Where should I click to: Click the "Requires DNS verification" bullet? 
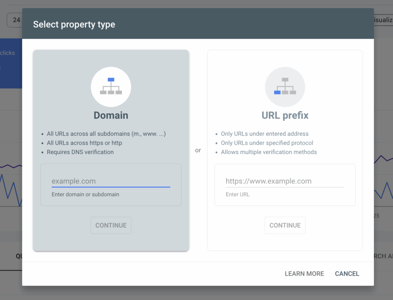80,152
